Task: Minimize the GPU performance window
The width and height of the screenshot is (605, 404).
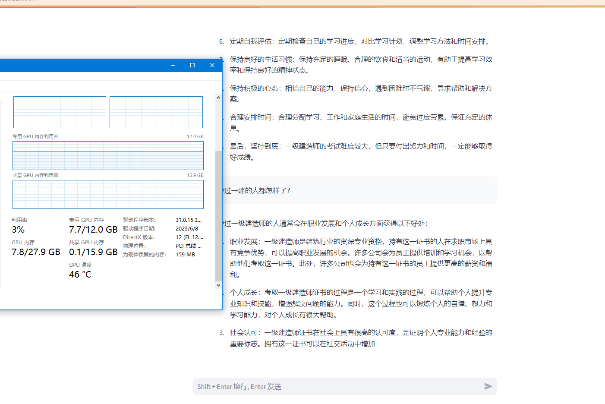Action: (x=173, y=65)
